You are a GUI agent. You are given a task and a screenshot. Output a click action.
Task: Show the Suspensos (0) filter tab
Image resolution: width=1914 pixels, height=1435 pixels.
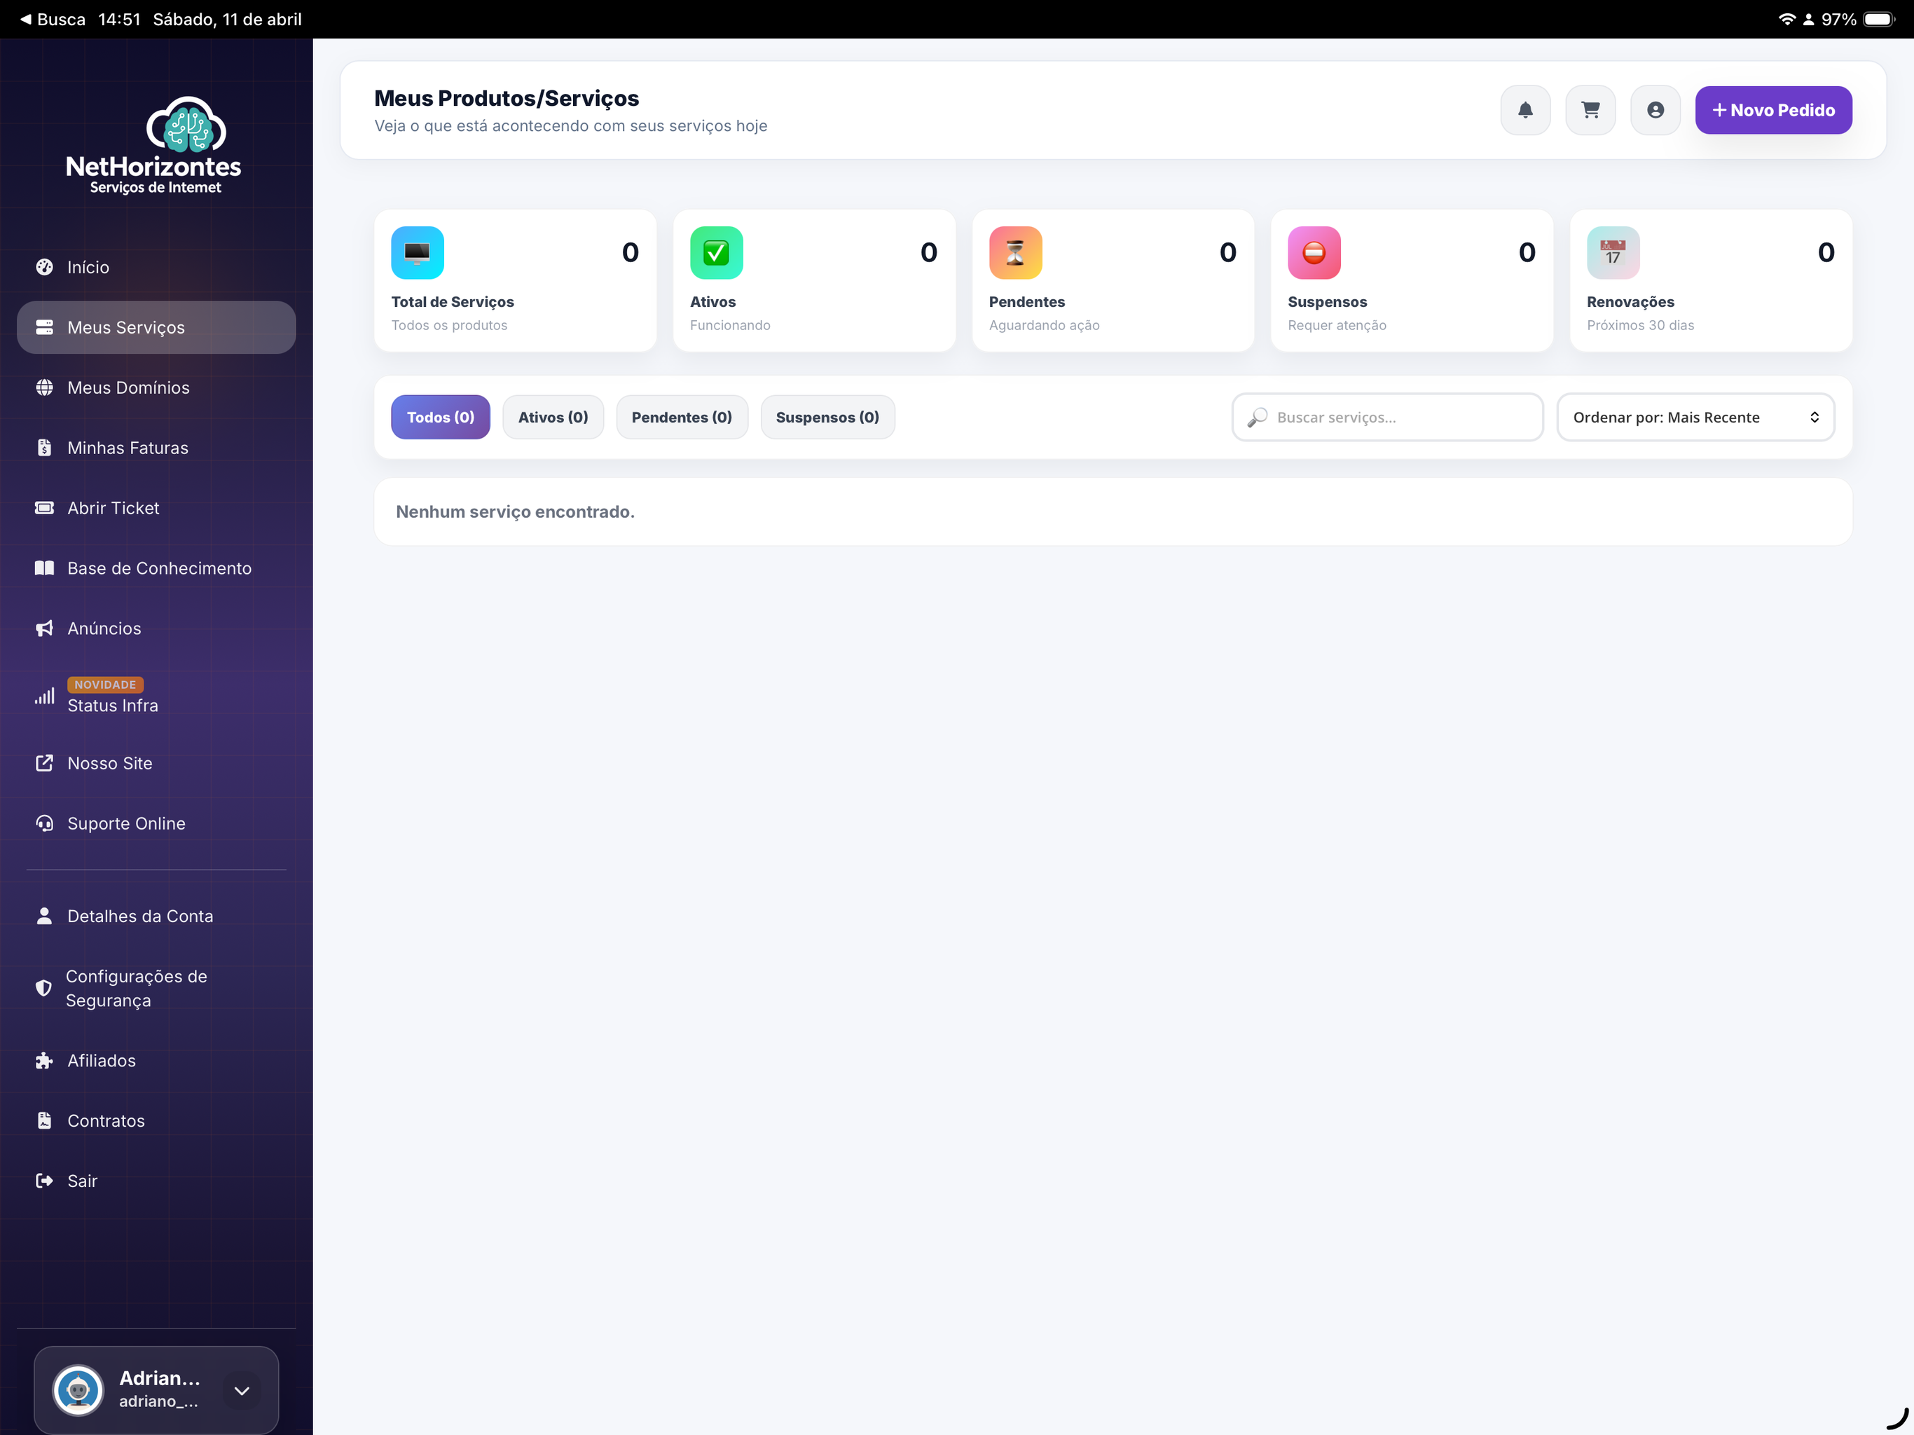[x=827, y=417]
